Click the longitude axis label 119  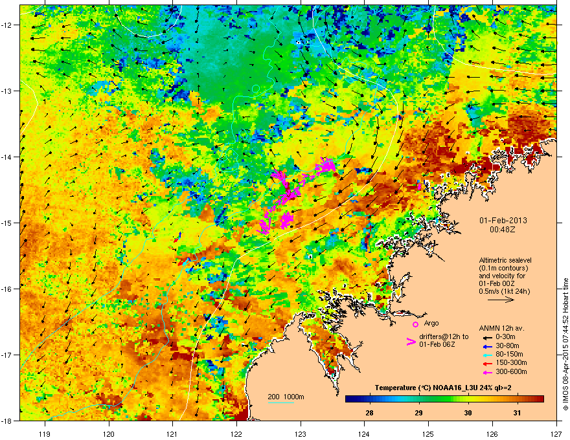(45, 434)
